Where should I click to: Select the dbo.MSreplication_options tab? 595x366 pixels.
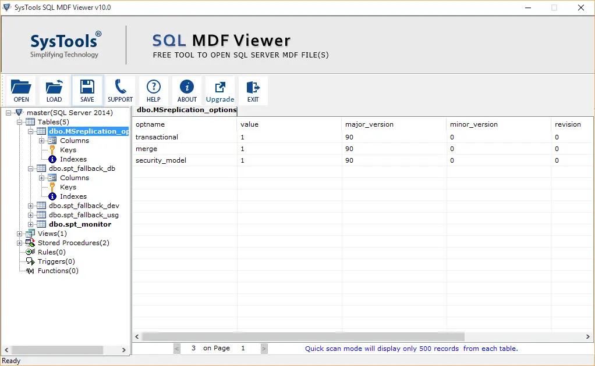point(186,110)
